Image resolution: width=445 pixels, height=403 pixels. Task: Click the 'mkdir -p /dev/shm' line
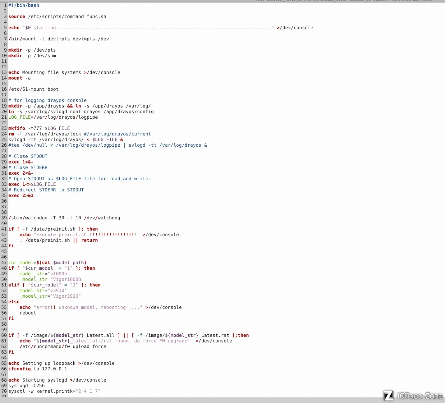point(32,56)
